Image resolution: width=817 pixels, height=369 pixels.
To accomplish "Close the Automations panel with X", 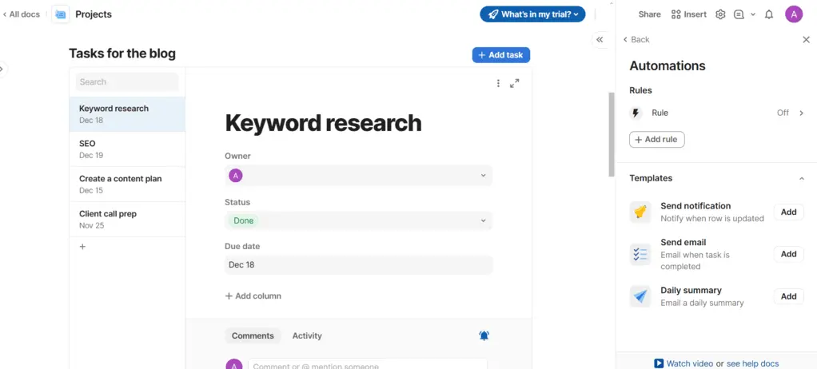I will [x=806, y=39].
